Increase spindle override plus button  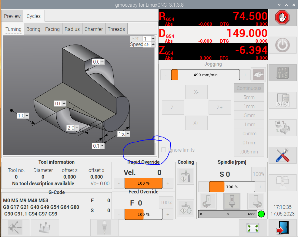[260, 187]
